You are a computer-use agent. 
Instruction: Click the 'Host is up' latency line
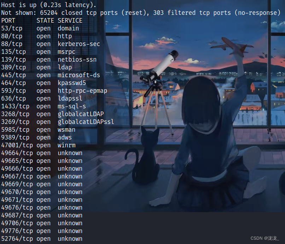pos(48,5)
